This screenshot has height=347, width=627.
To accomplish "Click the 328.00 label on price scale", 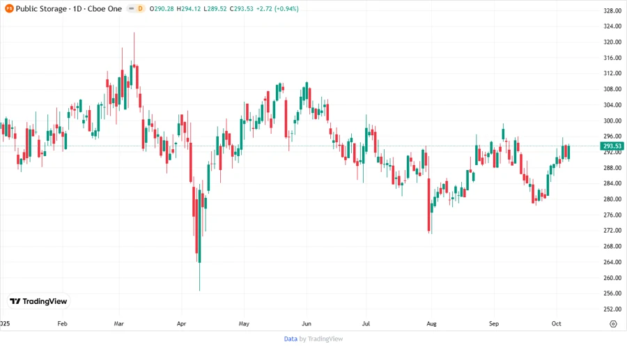I will pyautogui.click(x=612, y=11).
